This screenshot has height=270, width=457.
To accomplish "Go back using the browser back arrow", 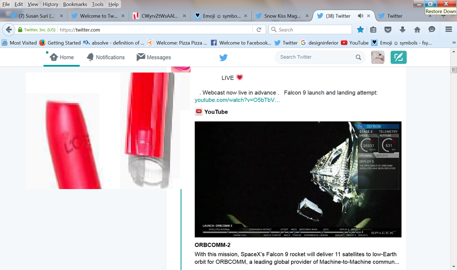I will (x=8, y=29).
